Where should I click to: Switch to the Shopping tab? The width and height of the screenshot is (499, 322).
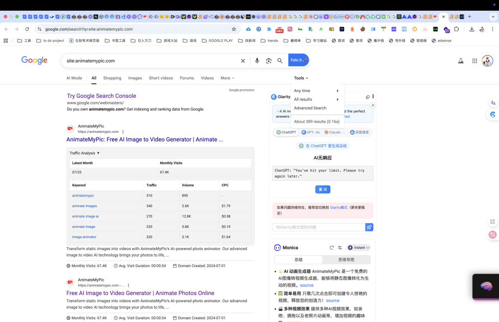tap(112, 78)
